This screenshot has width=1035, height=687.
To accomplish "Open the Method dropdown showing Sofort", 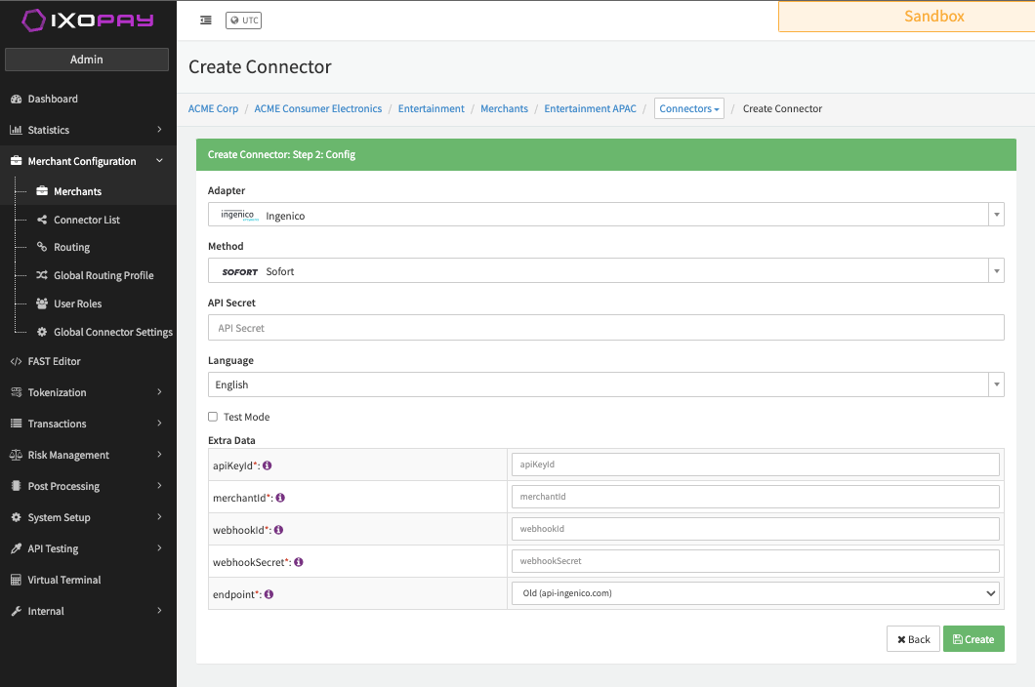I will 605,271.
